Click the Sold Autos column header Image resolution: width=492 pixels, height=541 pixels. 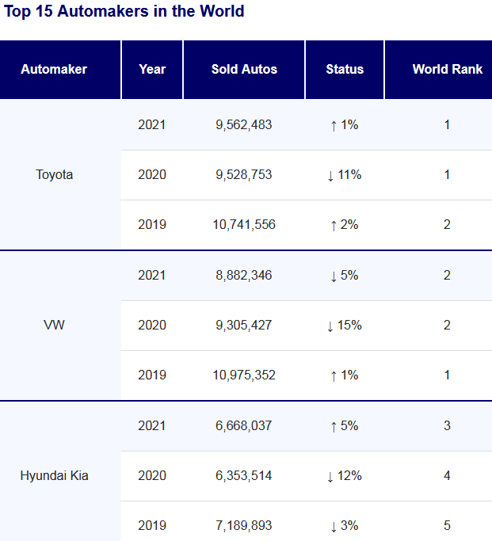(244, 69)
